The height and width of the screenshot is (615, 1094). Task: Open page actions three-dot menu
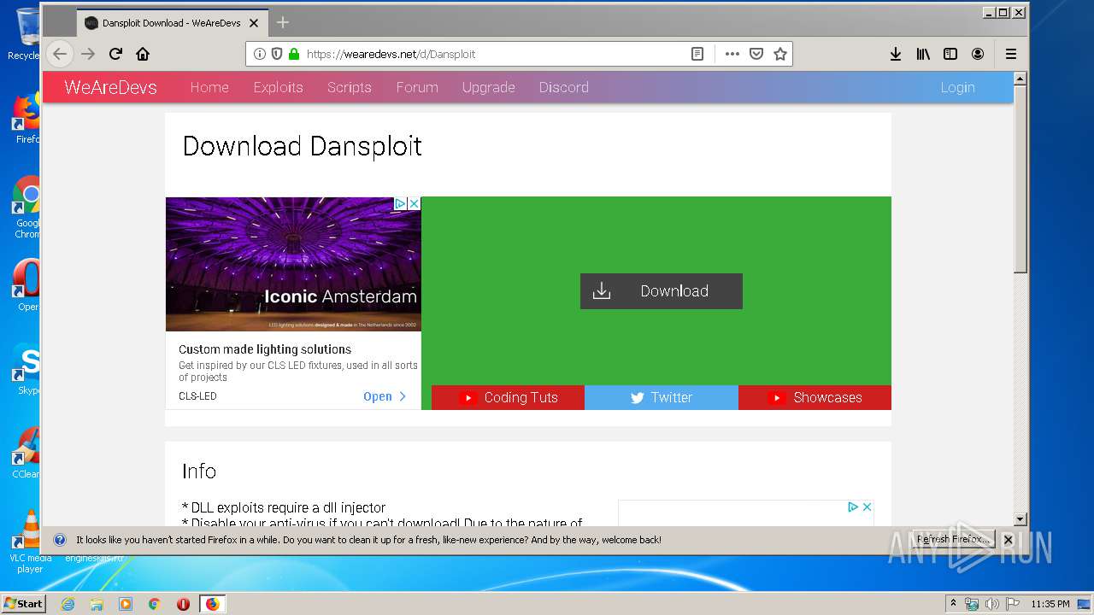[x=732, y=54]
